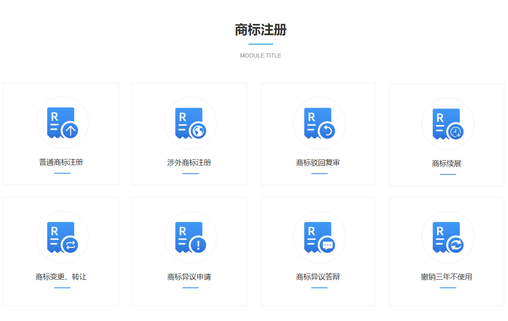Open the 商标变更、转让 text link

61,277
